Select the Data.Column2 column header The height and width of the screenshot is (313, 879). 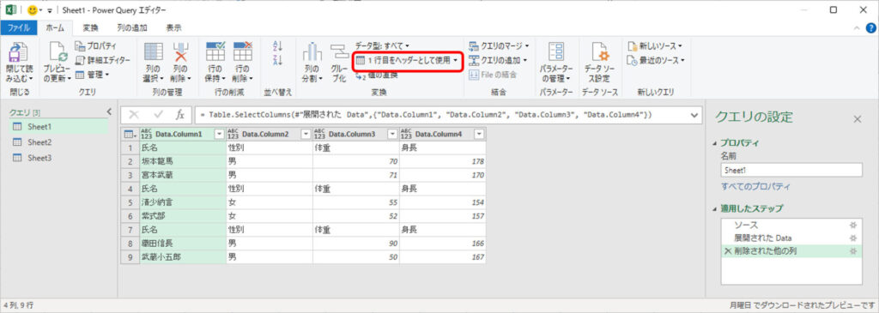point(270,134)
